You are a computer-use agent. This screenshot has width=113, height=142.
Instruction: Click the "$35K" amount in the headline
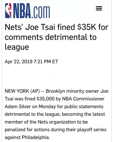87,27
